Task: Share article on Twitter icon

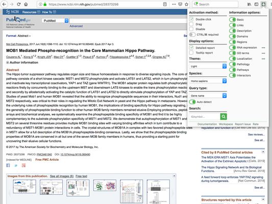Action: (16, 166)
